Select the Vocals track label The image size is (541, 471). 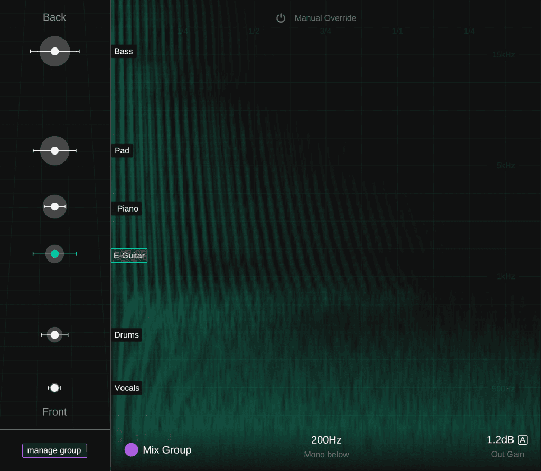tap(127, 388)
